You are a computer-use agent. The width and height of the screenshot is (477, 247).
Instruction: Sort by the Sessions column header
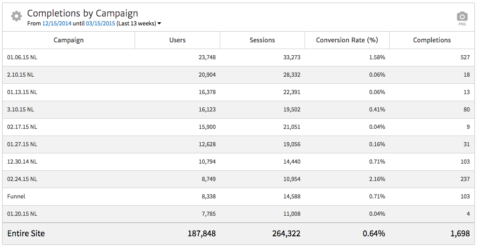(x=262, y=40)
